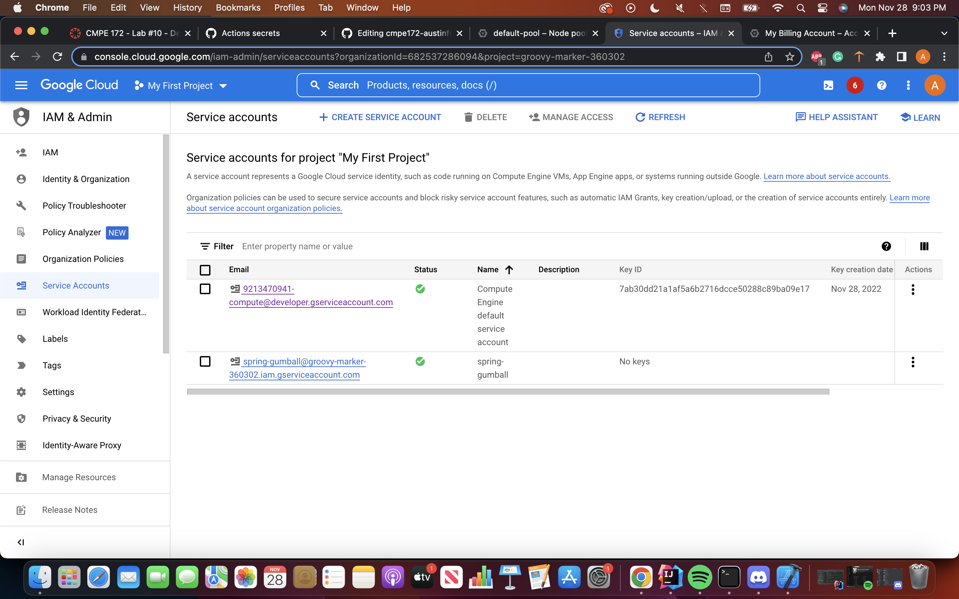Expand the My First Project selector
The image size is (959, 599).
tap(181, 86)
